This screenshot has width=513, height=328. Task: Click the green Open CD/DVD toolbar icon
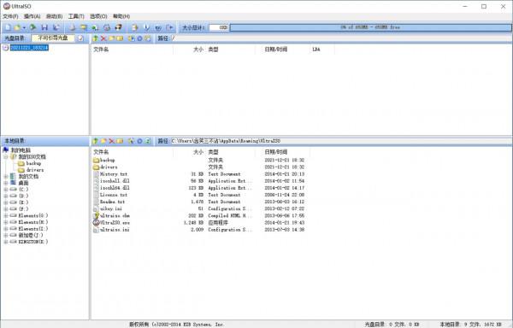32,28
